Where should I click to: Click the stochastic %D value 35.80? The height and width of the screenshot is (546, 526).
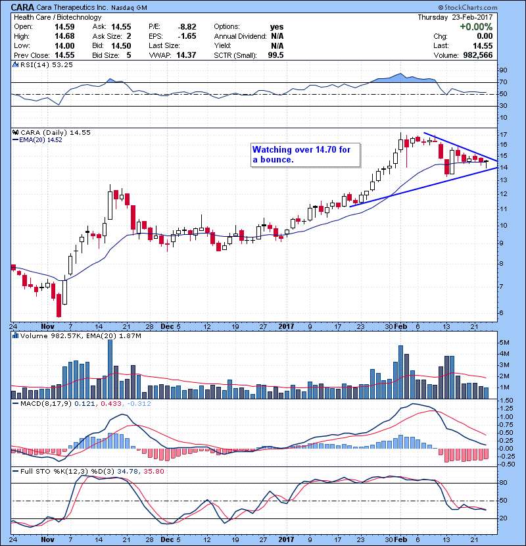click(x=153, y=471)
